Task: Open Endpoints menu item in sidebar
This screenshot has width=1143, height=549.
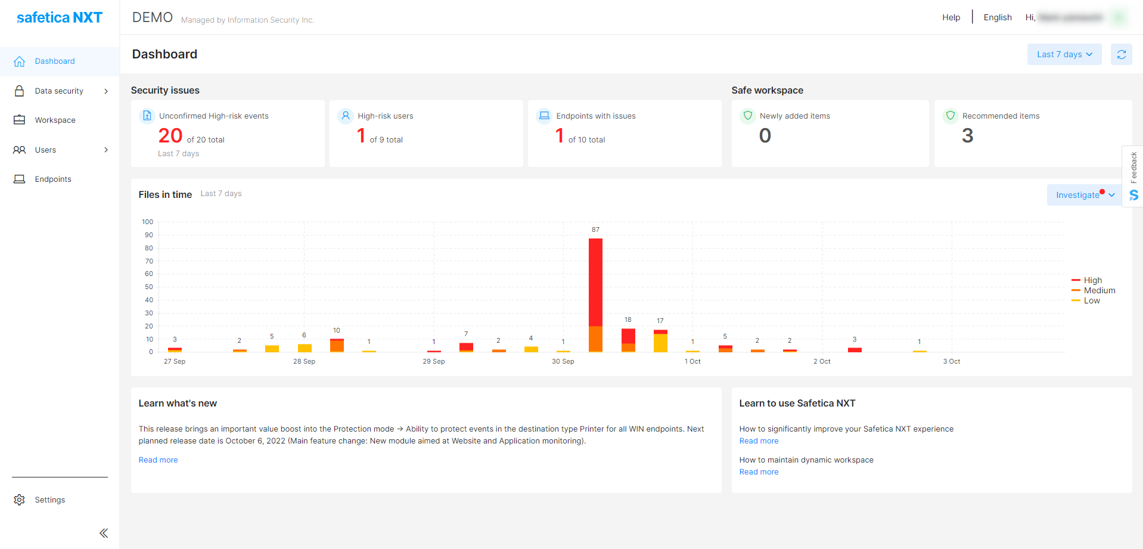Action: pyautogui.click(x=60, y=179)
